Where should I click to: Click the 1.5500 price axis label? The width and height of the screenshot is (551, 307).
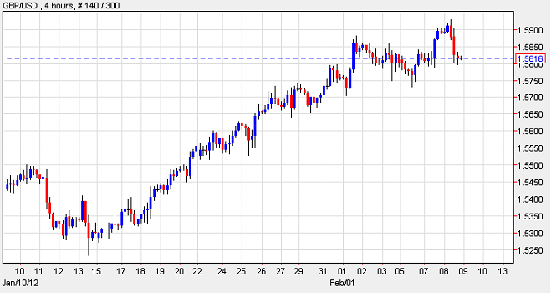click(530, 165)
